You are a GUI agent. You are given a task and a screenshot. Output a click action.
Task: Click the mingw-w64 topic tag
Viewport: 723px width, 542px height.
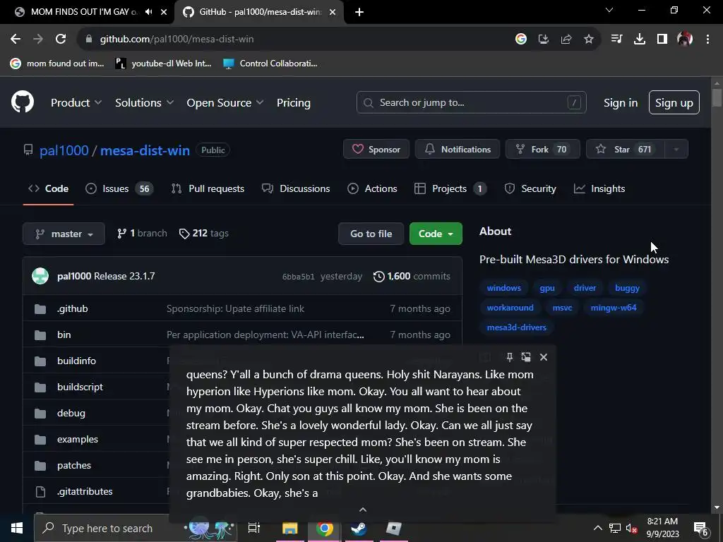point(614,308)
